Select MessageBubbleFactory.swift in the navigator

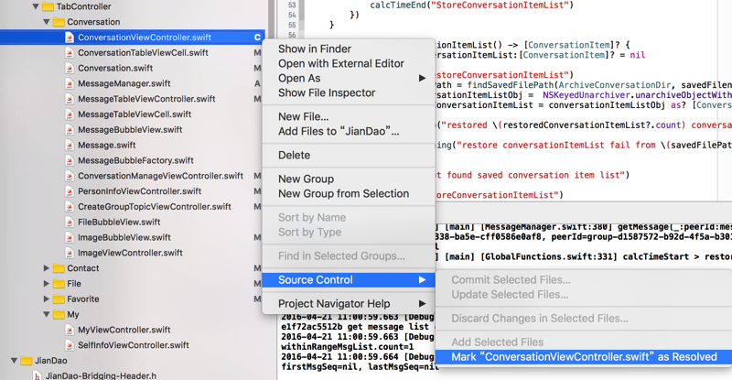[135, 160]
